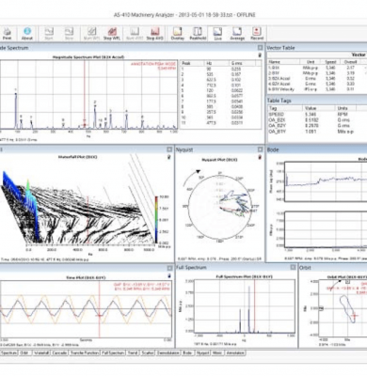This screenshot has width=367, height=376.
Task: Click the Record toolbar icon
Action: tap(257, 34)
